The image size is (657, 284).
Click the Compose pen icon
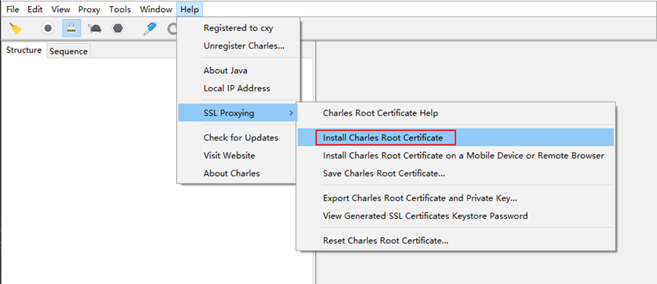[x=150, y=29]
